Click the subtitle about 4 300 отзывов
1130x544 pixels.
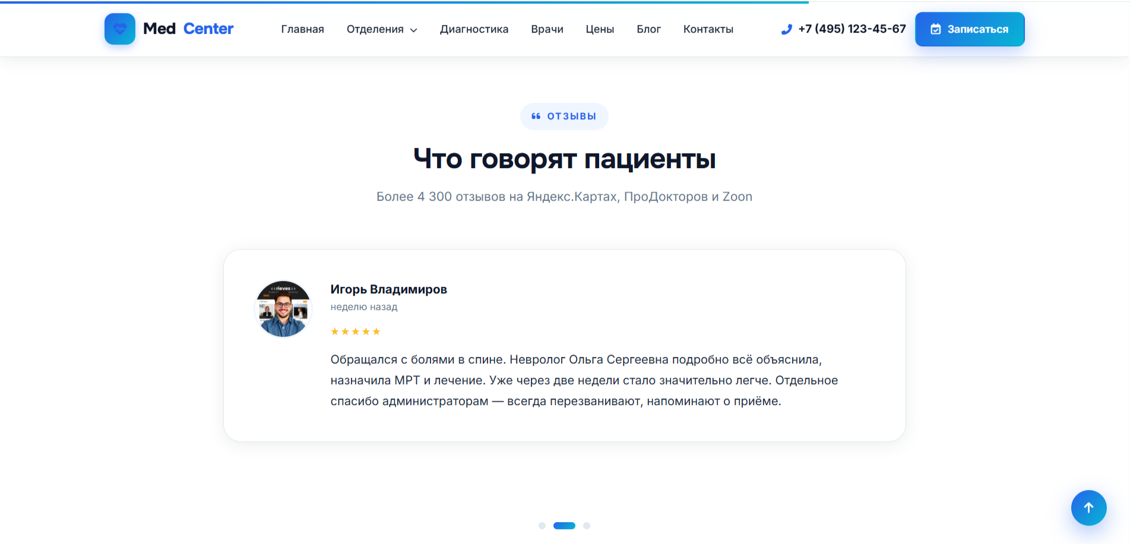click(564, 197)
